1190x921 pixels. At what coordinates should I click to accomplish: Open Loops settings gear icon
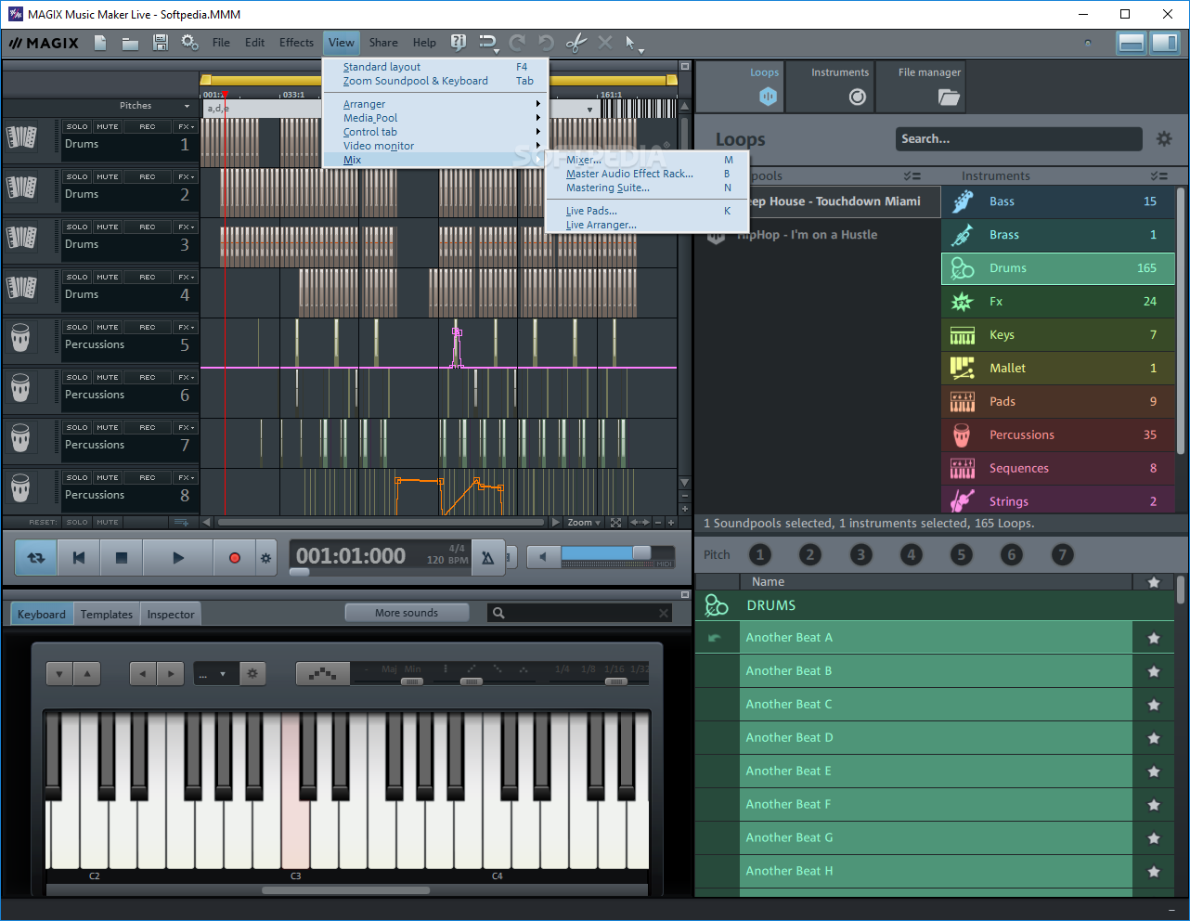1164,139
